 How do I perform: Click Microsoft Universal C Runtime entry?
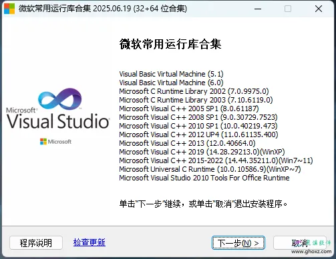(210, 169)
